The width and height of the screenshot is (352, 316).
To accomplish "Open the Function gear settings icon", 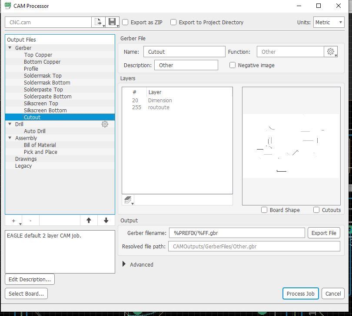I will pos(331,52).
